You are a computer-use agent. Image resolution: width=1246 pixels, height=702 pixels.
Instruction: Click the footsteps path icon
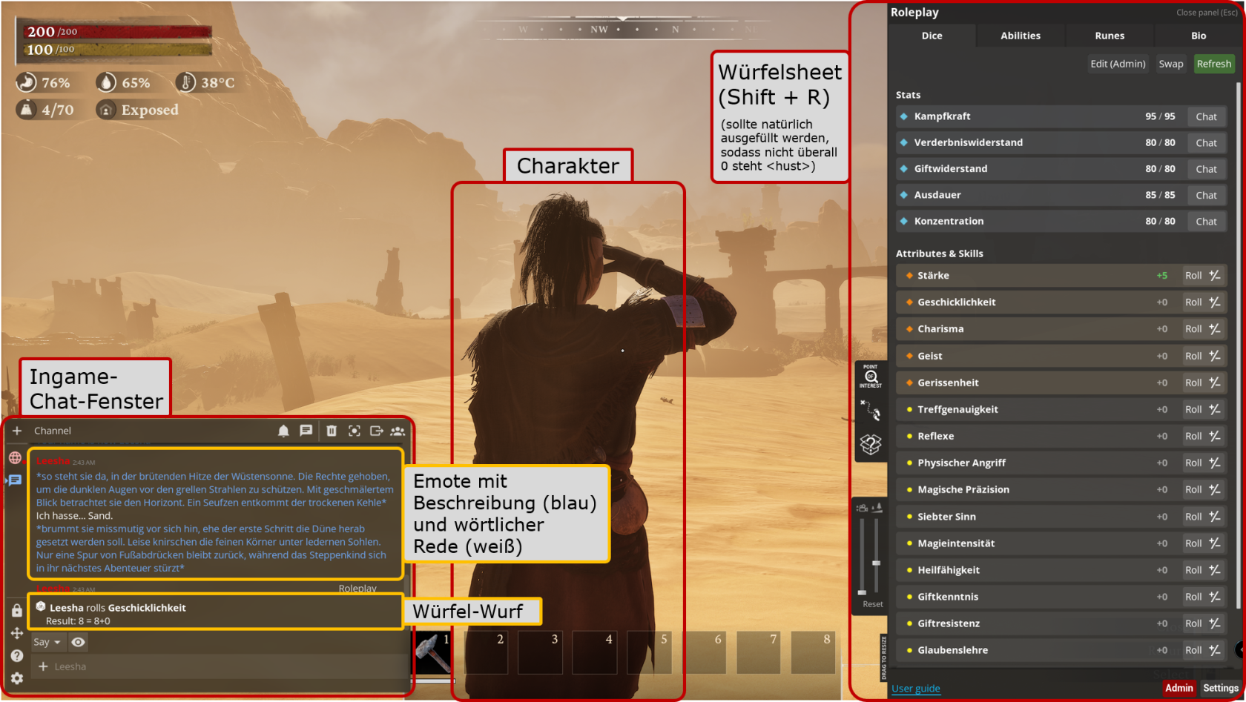871,410
